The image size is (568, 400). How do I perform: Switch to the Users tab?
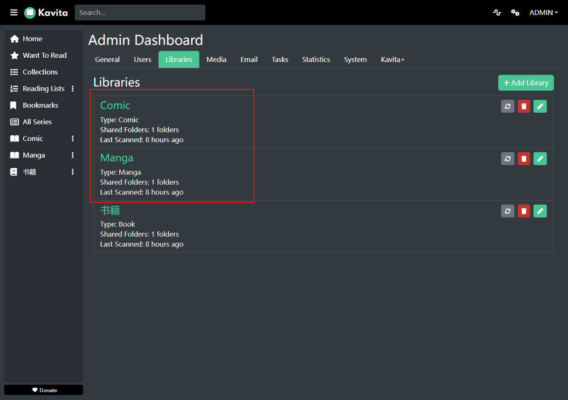click(143, 59)
